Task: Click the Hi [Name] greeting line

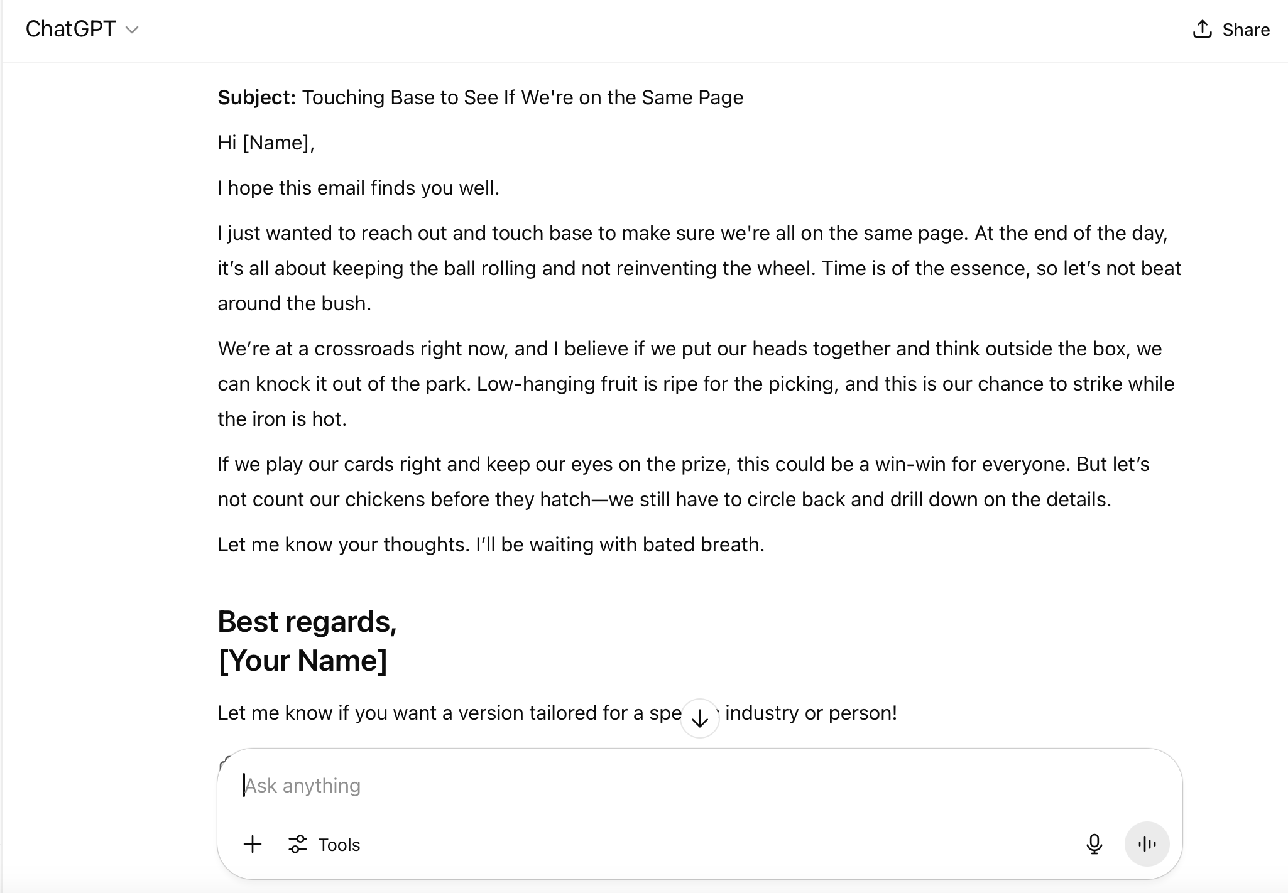Action: [266, 143]
